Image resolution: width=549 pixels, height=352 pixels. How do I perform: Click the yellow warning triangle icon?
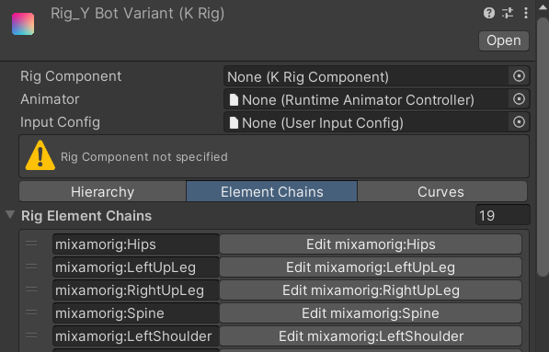[x=40, y=155]
